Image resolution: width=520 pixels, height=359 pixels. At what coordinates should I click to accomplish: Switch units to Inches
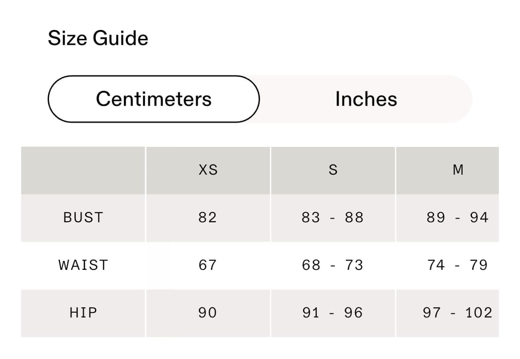click(366, 99)
